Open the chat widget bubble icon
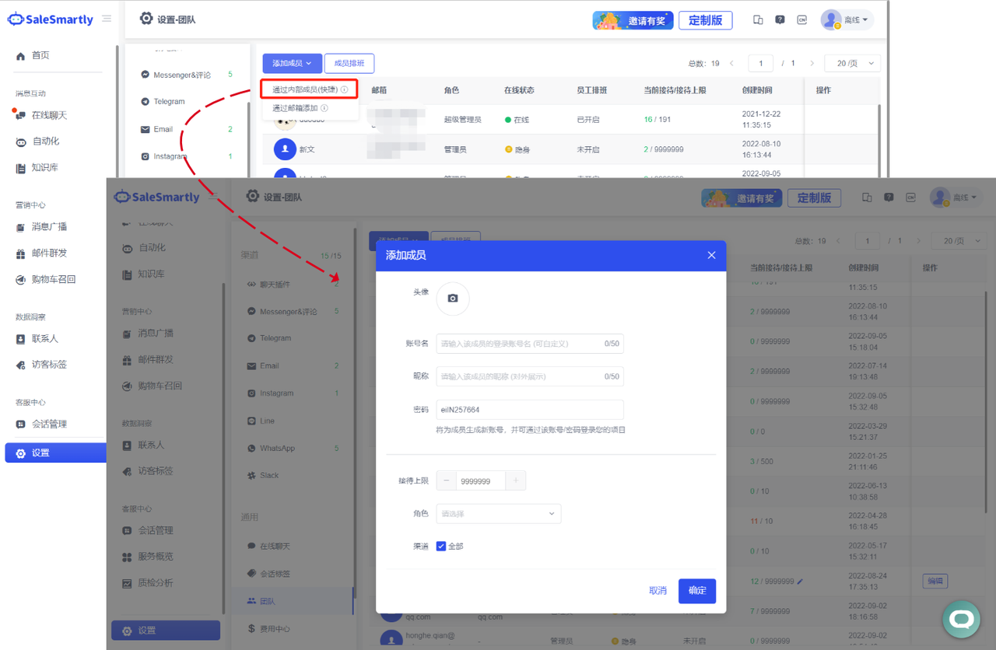Viewport: 996px width, 650px height. point(961,619)
